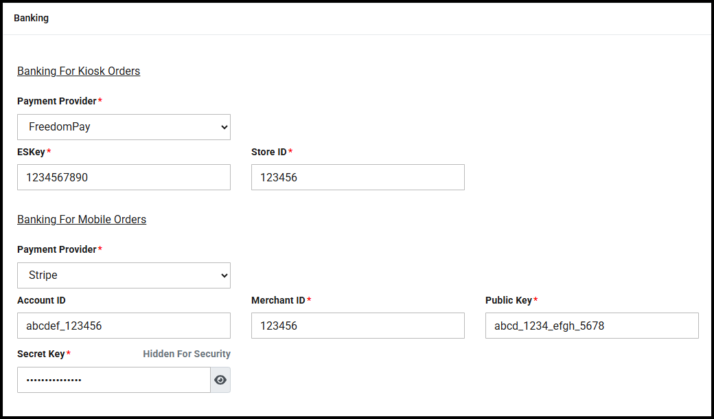The height and width of the screenshot is (419, 714).
Task: Click the Hidden For Security note
Action: pyautogui.click(x=187, y=354)
